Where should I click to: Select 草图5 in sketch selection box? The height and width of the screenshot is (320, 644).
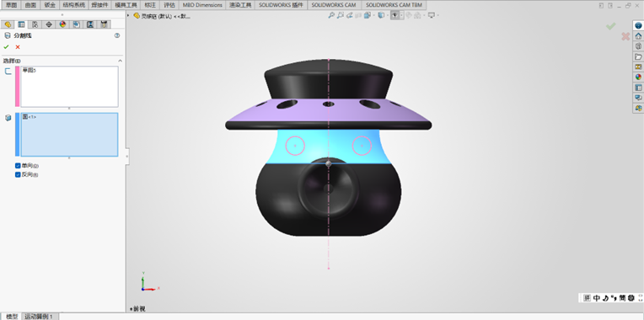(x=30, y=70)
